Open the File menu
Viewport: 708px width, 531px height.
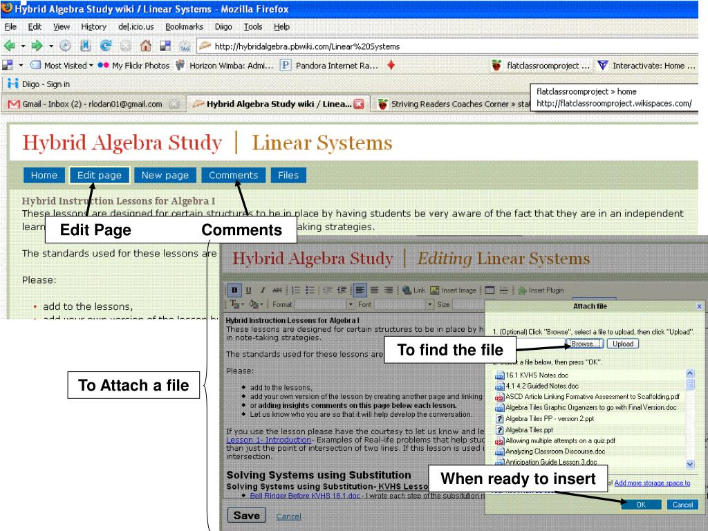pyautogui.click(x=10, y=27)
